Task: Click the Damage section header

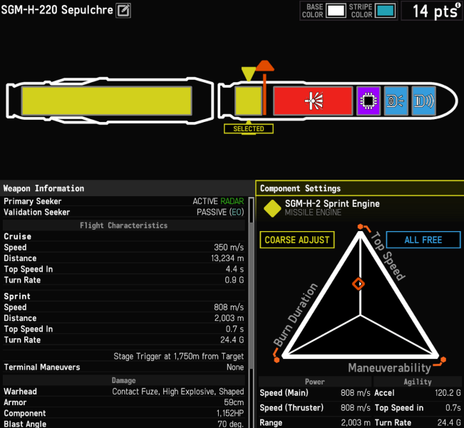Action: (124, 381)
